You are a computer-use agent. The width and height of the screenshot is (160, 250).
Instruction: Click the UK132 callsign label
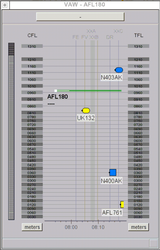pos(86,118)
